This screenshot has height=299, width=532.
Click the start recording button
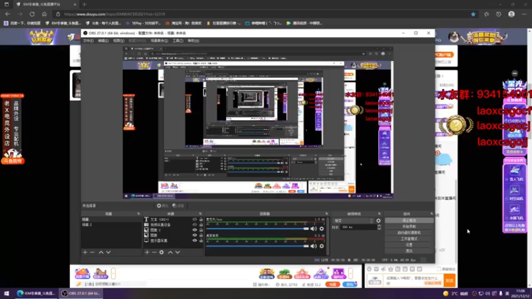[x=409, y=227]
